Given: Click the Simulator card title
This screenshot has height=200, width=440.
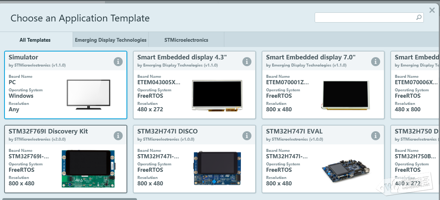Looking at the screenshot, I should tap(23, 57).
